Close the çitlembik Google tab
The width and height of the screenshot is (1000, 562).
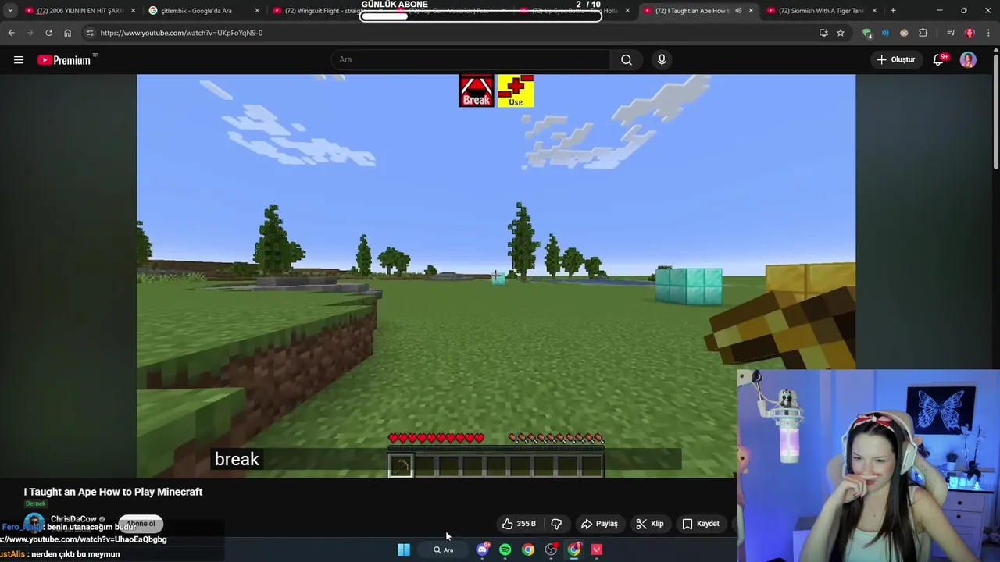257,11
